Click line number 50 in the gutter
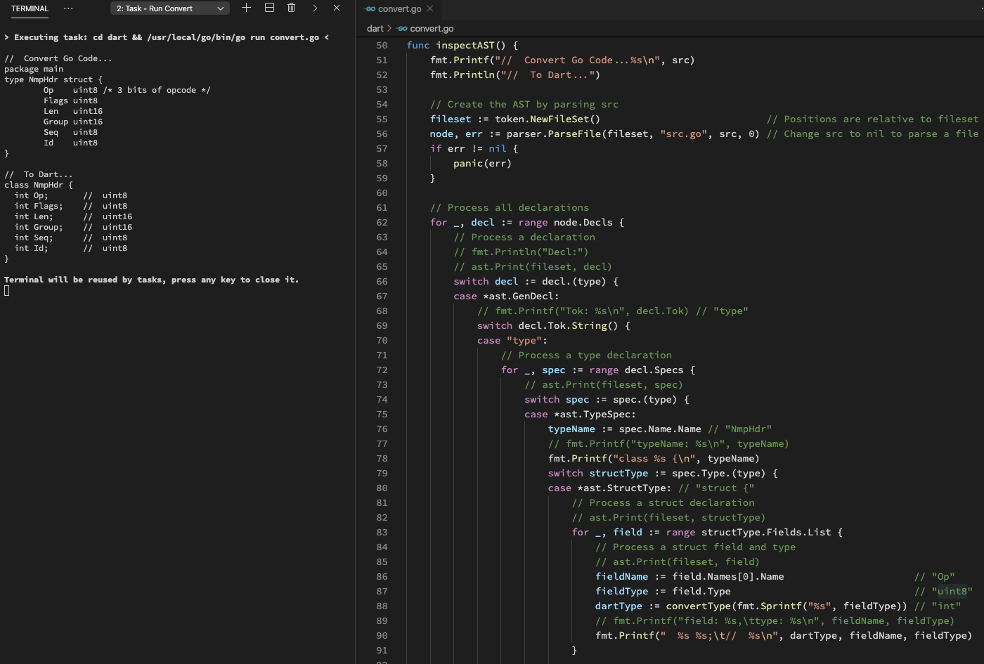984x664 pixels. point(382,46)
